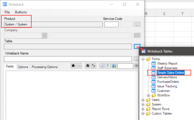Image resolution: width=194 pixels, height=120 pixels.
Task: Click the blue up-arrow sort icon
Action: pyautogui.click(x=114, y=66)
